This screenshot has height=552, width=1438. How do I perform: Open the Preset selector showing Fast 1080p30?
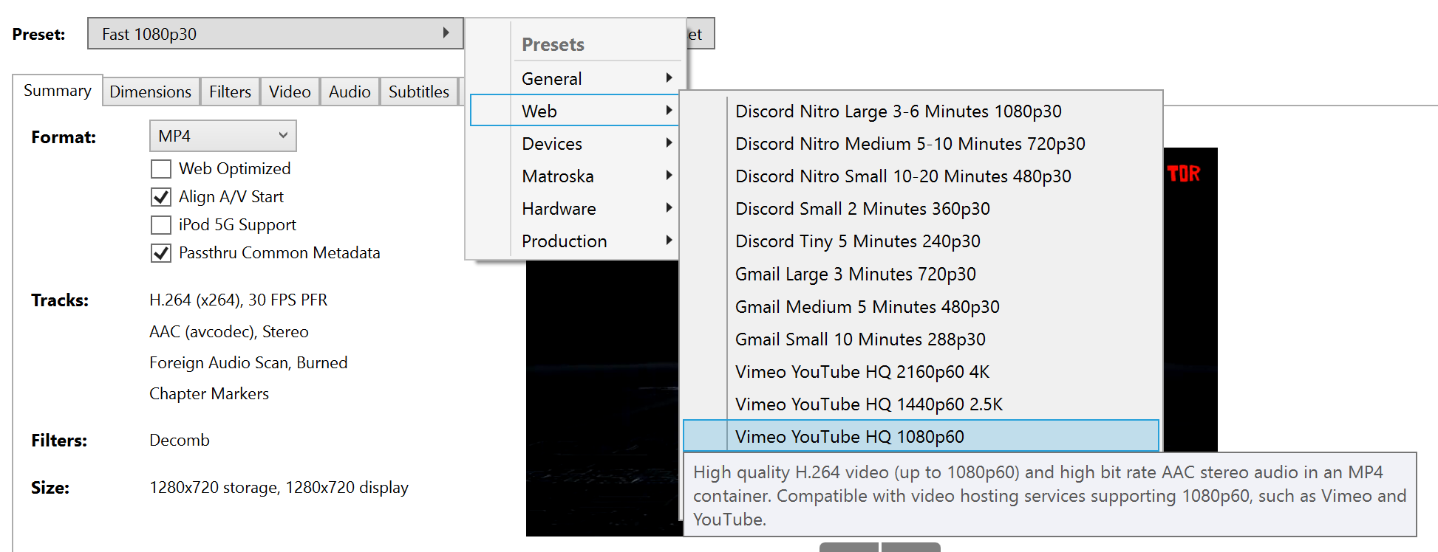point(275,34)
